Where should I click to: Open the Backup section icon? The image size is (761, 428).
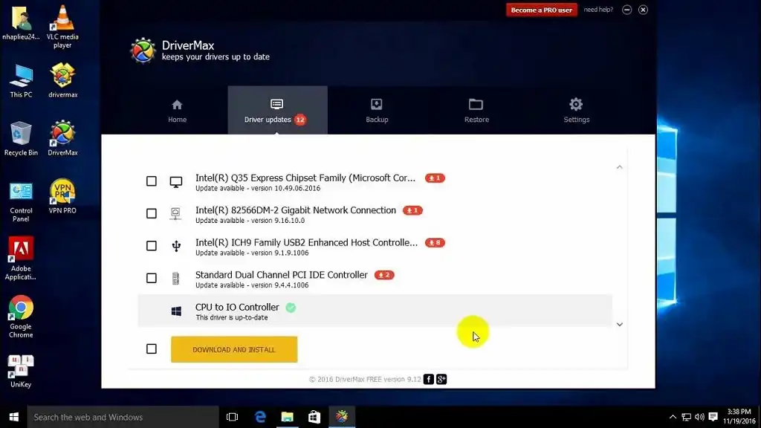click(x=377, y=105)
